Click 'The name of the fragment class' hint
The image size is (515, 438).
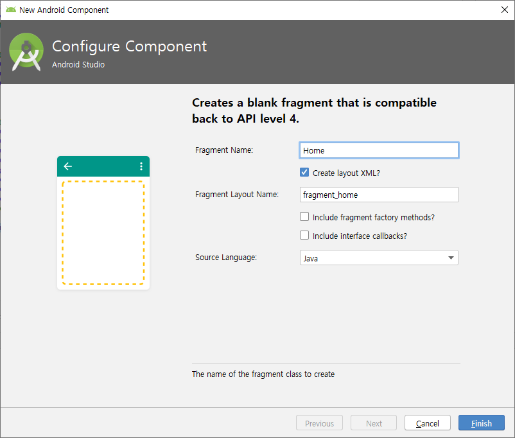click(263, 374)
